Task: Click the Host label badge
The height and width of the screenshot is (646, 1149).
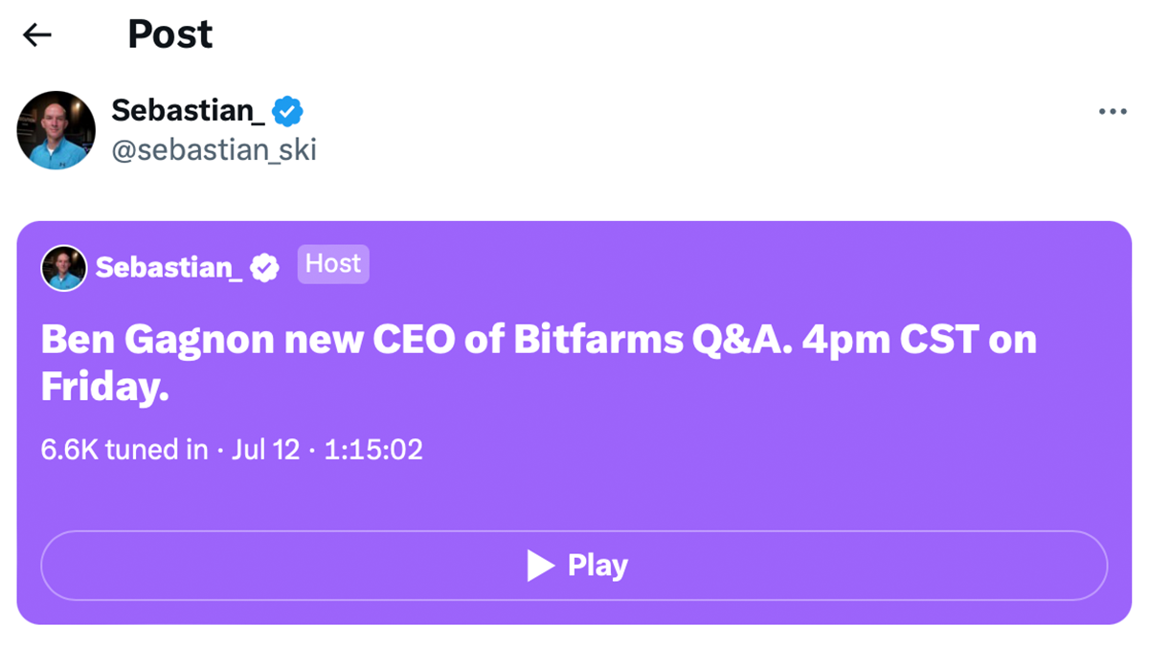Action: [x=333, y=264]
